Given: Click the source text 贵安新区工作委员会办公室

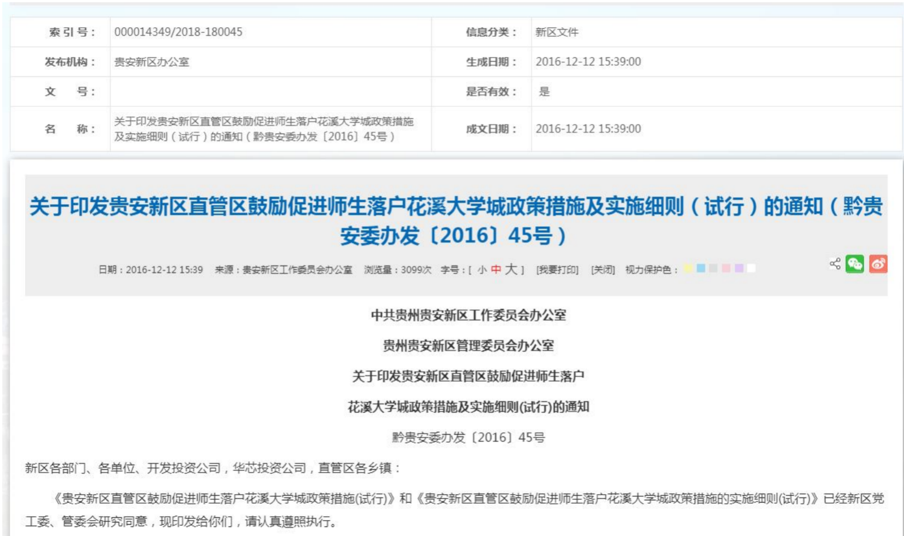Looking at the screenshot, I should [x=297, y=270].
